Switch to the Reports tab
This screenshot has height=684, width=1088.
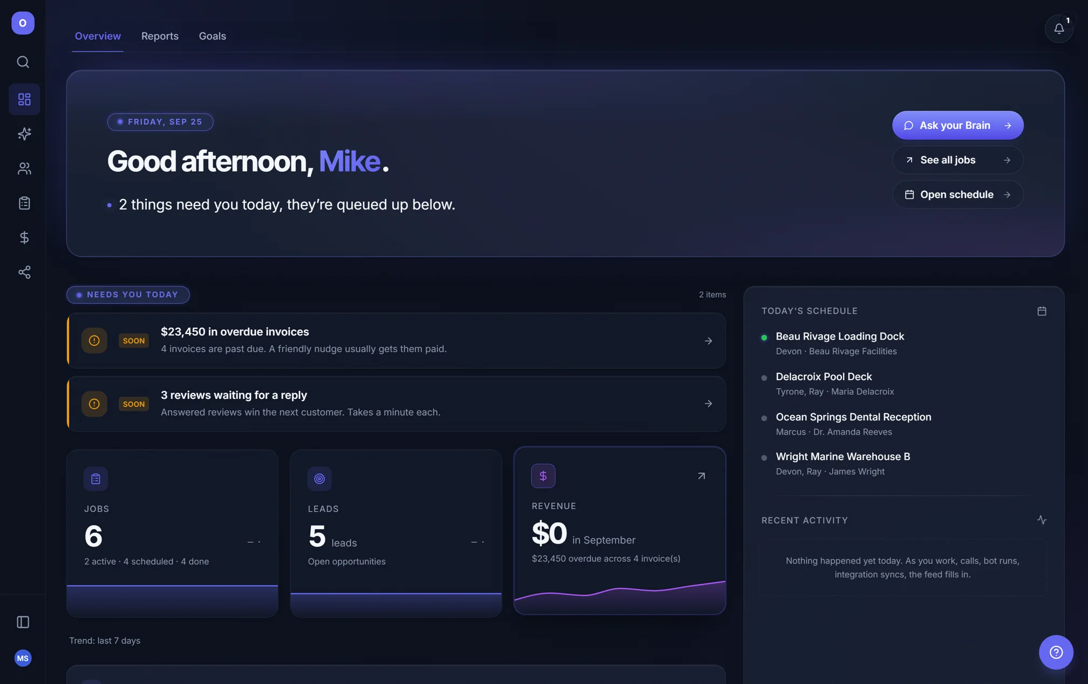(160, 36)
